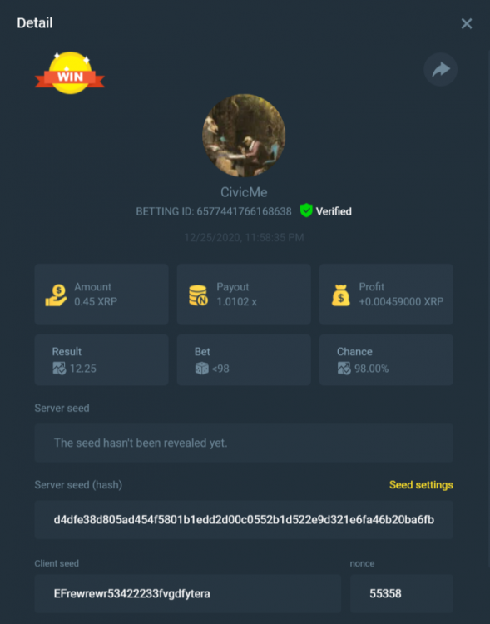This screenshot has width=490, height=624.
Task: Click the Betting ID number
Action: 244,211
